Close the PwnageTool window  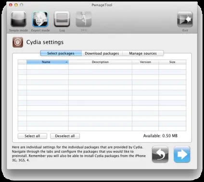pyautogui.click(x=11, y=5)
